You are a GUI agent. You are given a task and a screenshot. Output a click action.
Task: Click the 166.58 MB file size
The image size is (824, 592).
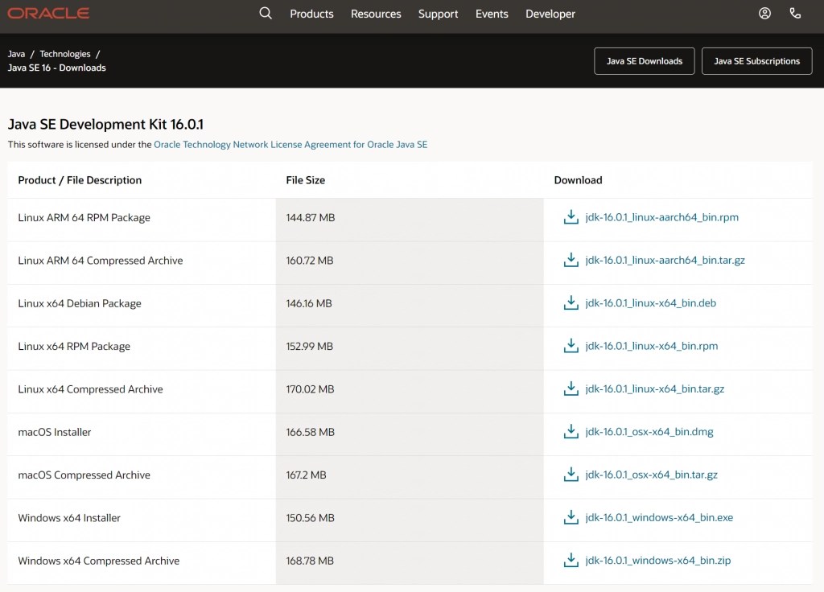(x=310, y=432)
